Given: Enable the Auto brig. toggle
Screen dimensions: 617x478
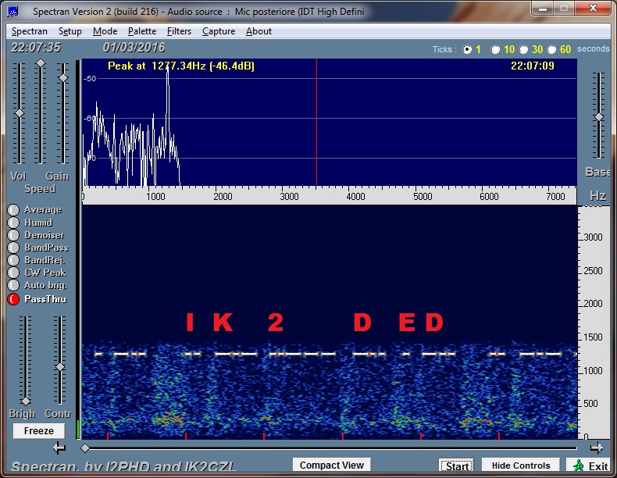Looking at the screenshot, I should click(x=13, y=285).
